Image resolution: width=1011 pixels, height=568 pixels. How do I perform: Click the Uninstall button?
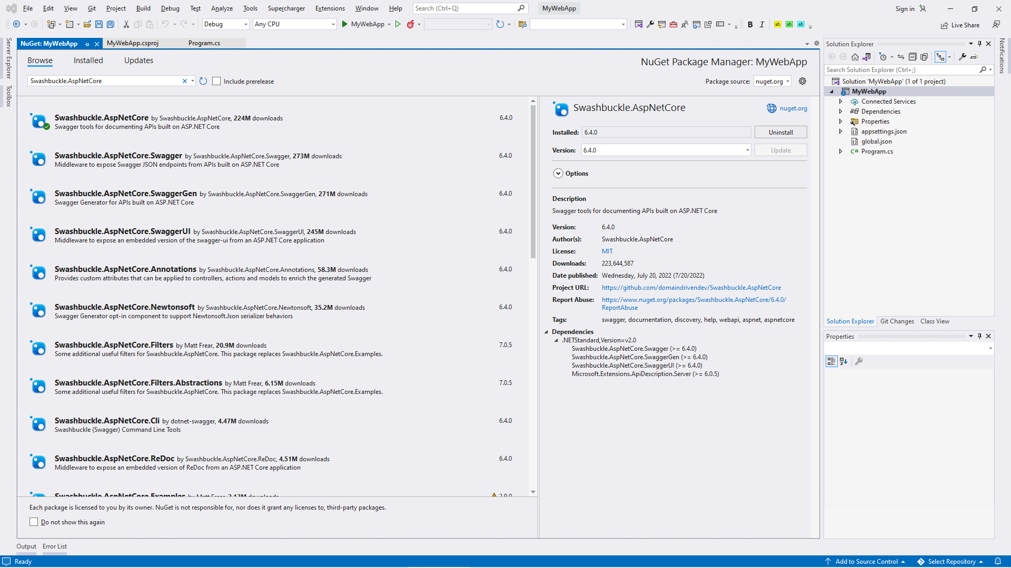780,133
